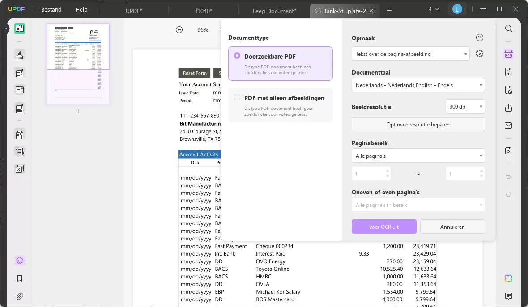528x307 pixels.
Task: Click the Undo arrow in right sidebar
Action: (508, 177)
